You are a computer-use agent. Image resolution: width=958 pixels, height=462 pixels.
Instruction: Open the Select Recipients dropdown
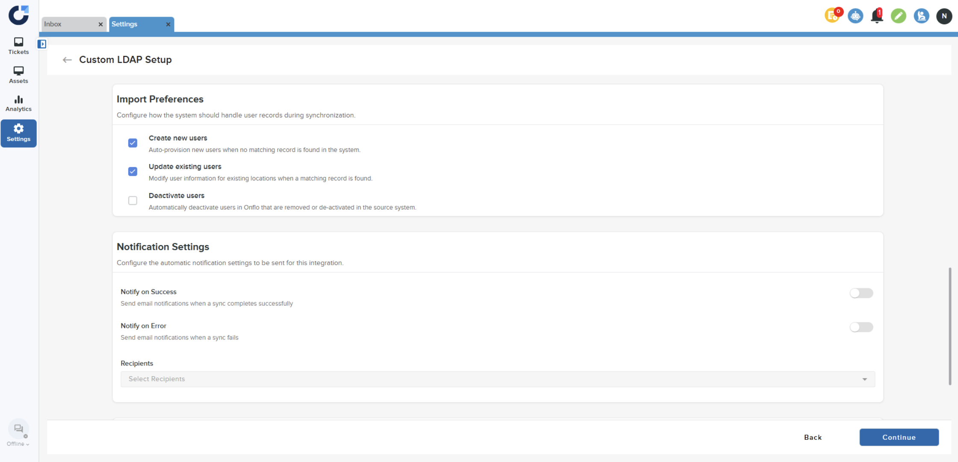point(497,379)
